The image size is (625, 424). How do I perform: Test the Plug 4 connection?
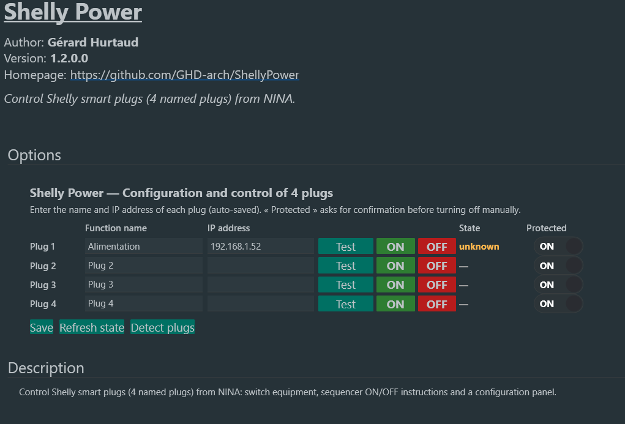pyautogui.click(x=346, y=303)
